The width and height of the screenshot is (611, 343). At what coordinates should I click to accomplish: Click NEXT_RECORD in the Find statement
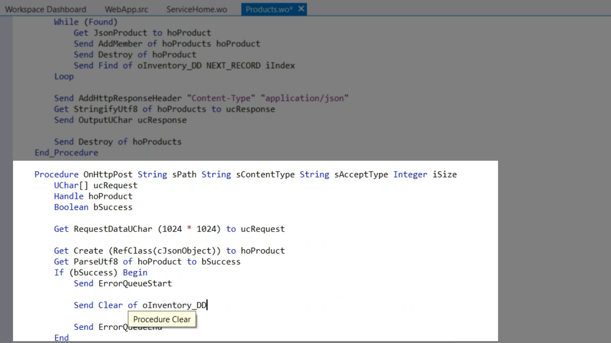coord(233,66)
